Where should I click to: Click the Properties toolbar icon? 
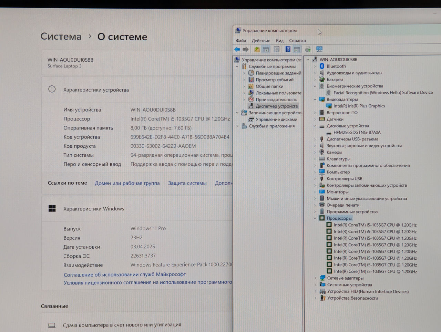276,49
